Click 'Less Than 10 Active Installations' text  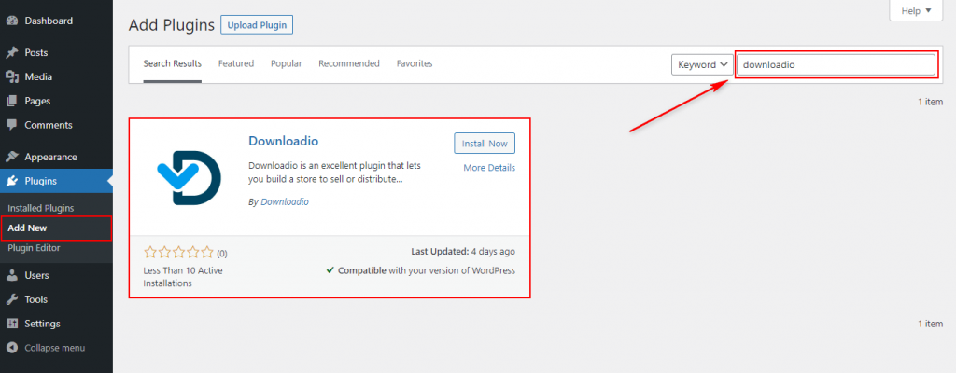click(x=183, y=277)
